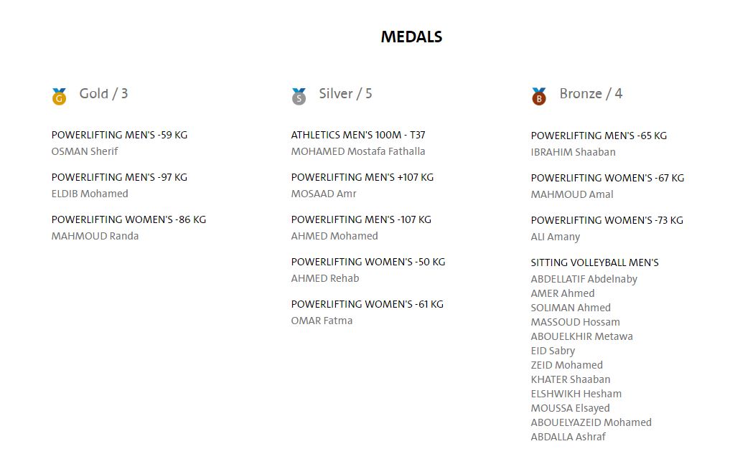The height and width of the screenshot is (464, 730).
Task: Select athlete OSMAN Sherif
Action: (x=85, y=151)
